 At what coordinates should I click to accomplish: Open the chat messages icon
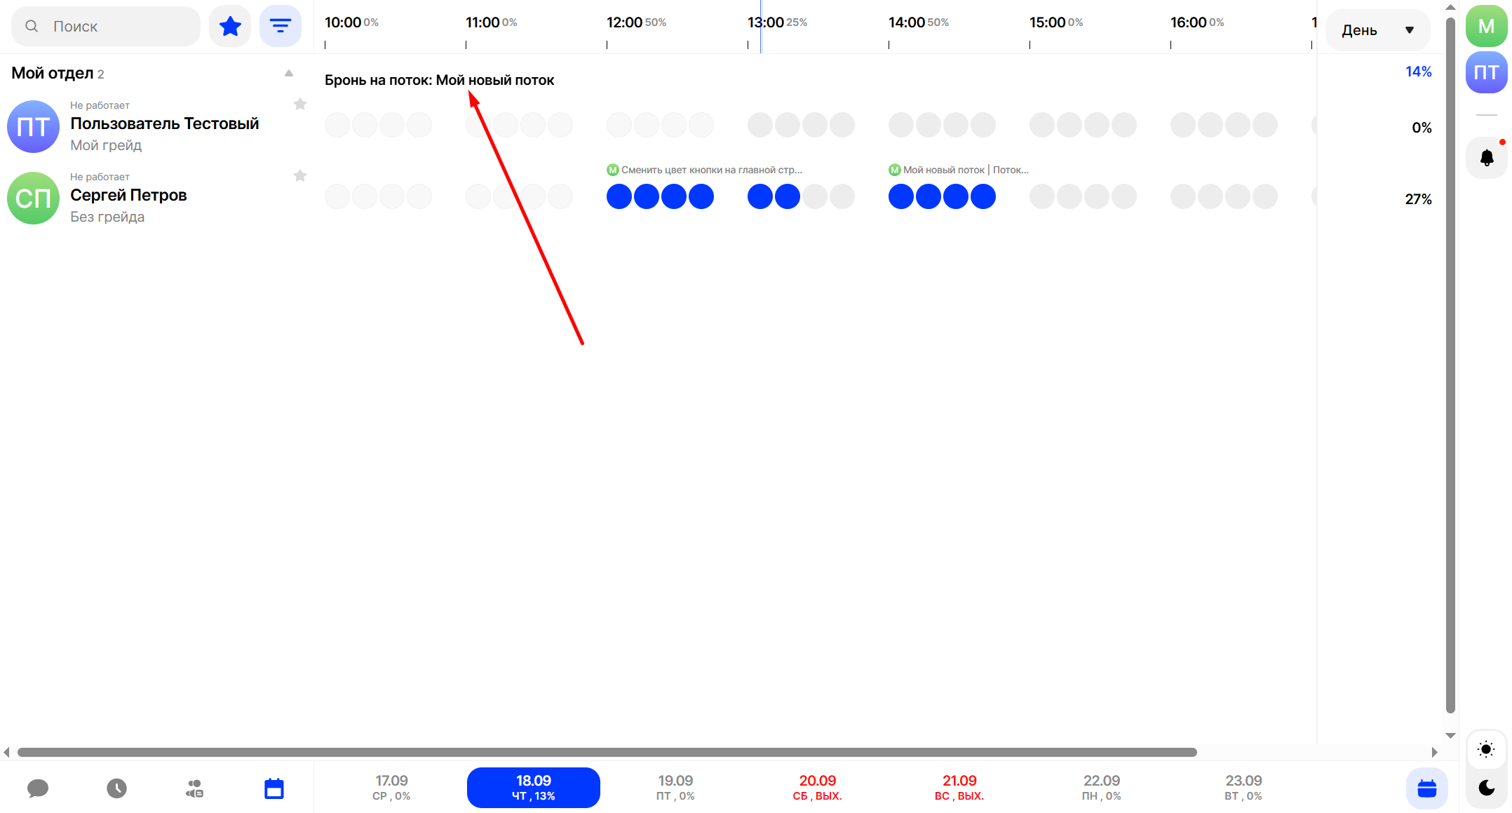tap(38, 788)
